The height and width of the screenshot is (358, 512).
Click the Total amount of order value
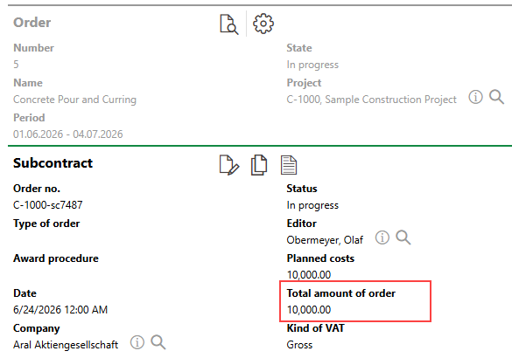click(x=309, y=309)
